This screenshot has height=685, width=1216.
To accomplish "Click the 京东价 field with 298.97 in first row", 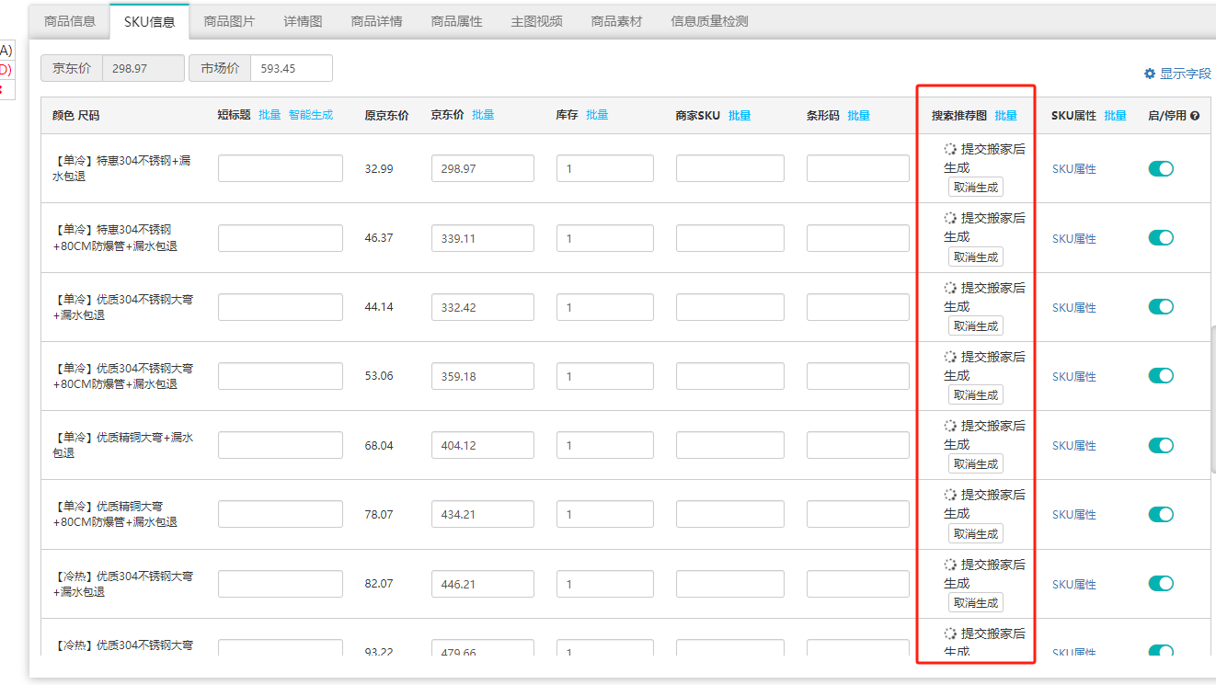I will 482,169.
